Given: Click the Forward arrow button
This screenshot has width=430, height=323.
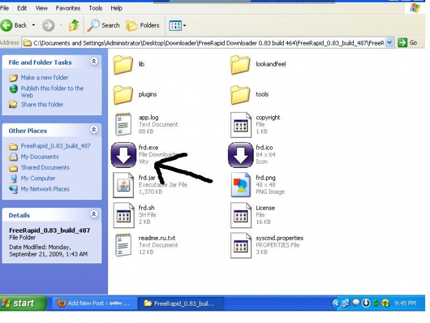Looking at the screenshot, I should [49, 26].
